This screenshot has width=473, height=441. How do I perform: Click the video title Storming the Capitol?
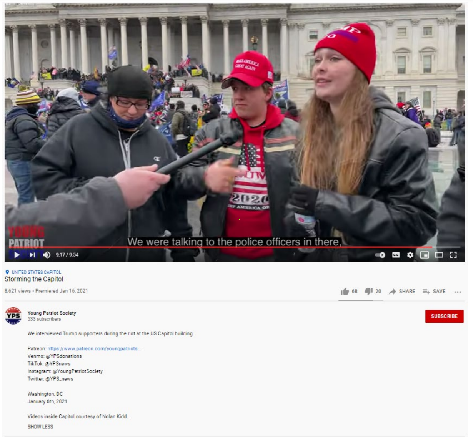coord(34,279)
